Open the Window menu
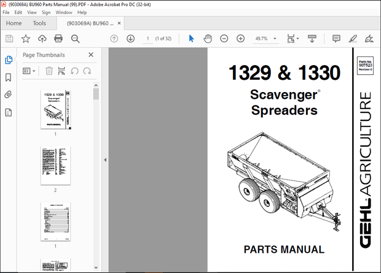Viewport: 381px width, 273px height. (64, 12)
